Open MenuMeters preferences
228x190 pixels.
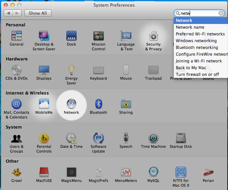[126, 175]
